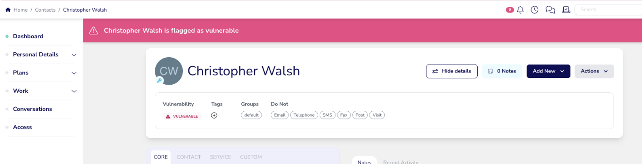The width and height of the screenshot is (642, 164).
Task: Click the task inbox icon beside search
Action: tap(566, 9)
